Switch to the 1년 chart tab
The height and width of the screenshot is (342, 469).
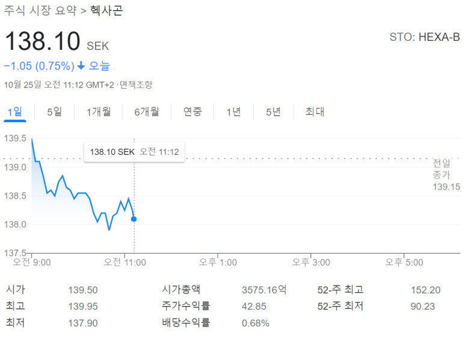pos(233,112)
